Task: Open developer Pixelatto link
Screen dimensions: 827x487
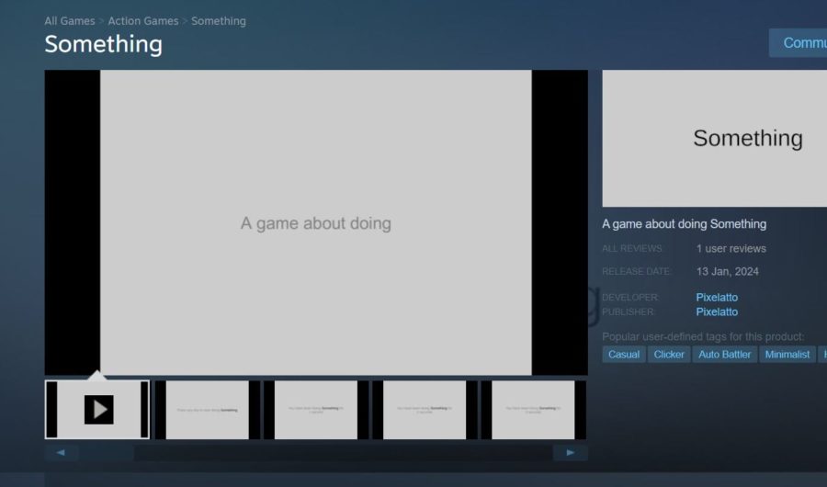Action: [x=717, y=298]
